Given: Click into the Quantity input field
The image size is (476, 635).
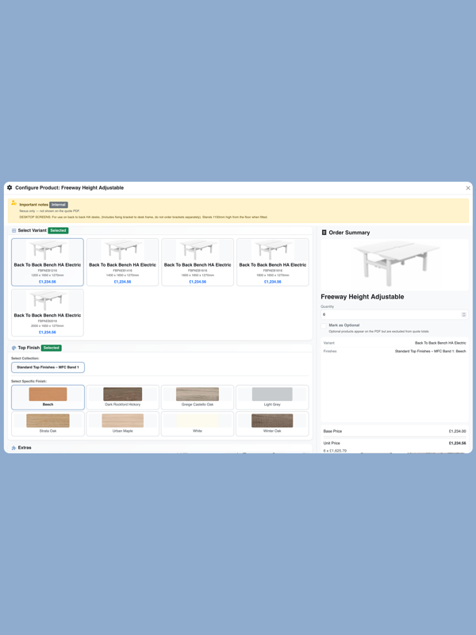Looking at the screenshot, I should pyautogui.click(x=389, y=314).
